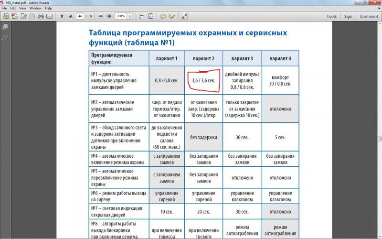This screenshot has height=239, width=382.
Task: Zoom in with plus button
Action: coord(109,16)
